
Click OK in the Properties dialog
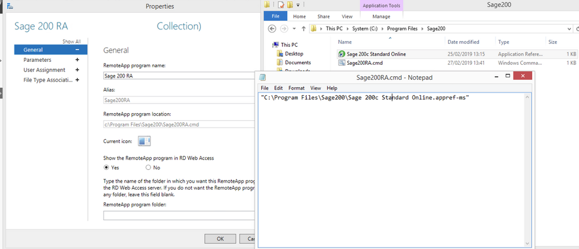[220, 239]
